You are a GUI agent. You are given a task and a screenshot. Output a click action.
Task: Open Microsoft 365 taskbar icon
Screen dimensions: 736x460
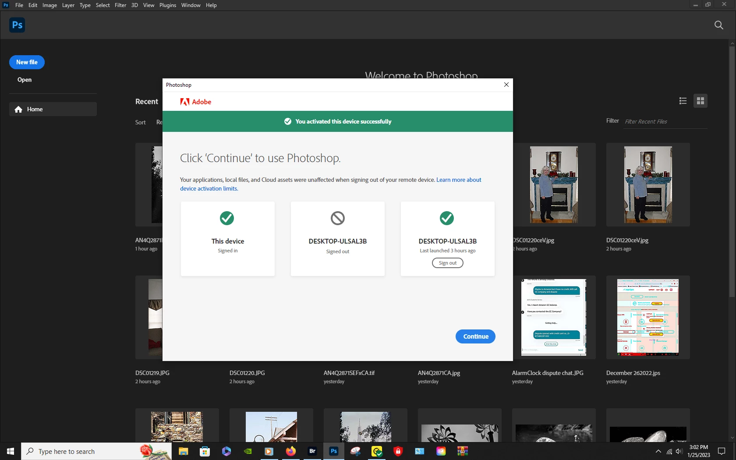[x=226, y=451]
